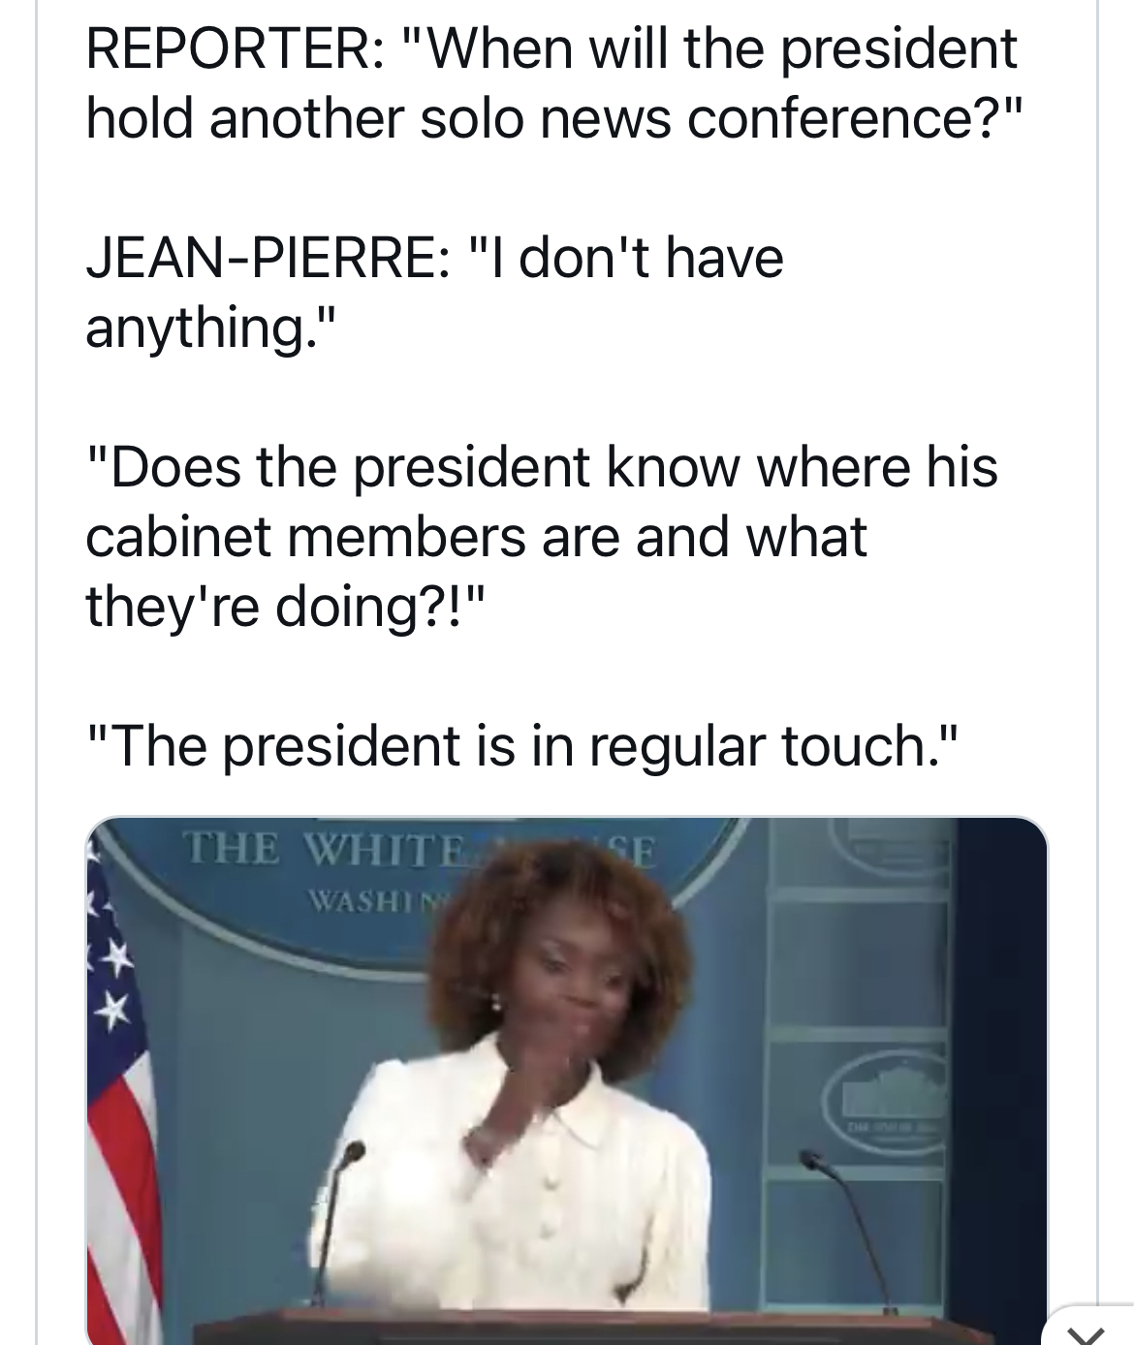Click the "cabinet members are and what" line
Viewport: 1134px width, 1345px height.
(475, 536)
